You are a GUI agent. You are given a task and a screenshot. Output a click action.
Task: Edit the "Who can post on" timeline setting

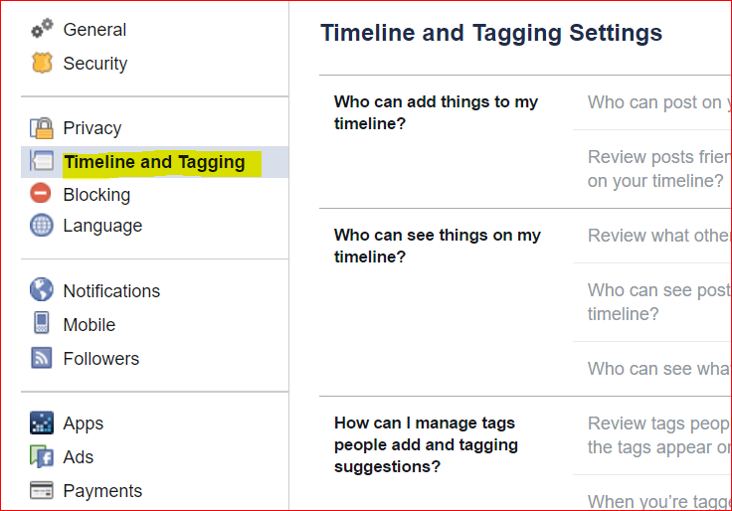click(654, 102)
